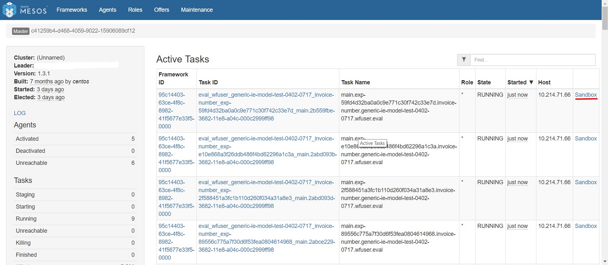
Task: Click RUNNING state in exp-e10e868a row
Action: [x=490, y=138]
